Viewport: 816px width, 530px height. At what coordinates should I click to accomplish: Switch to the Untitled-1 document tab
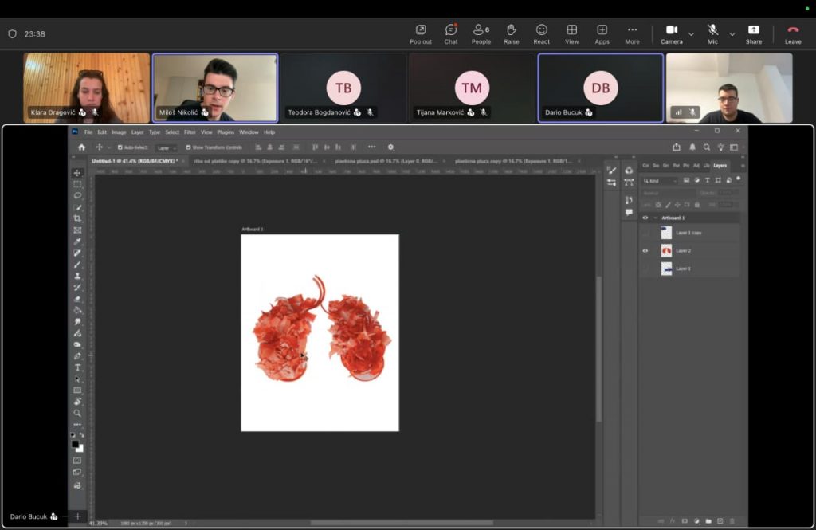click(132, 161)
